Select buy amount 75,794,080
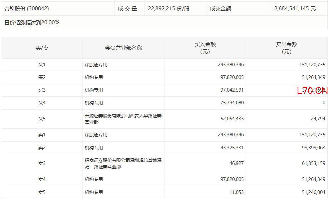The width and height of the screenshot is (329, 201). coord(231,103)
